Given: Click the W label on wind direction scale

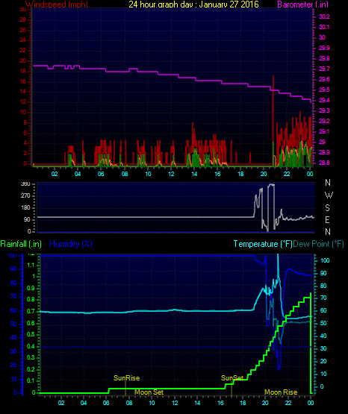Looking at the screenshot, I should tap(329, 195).
